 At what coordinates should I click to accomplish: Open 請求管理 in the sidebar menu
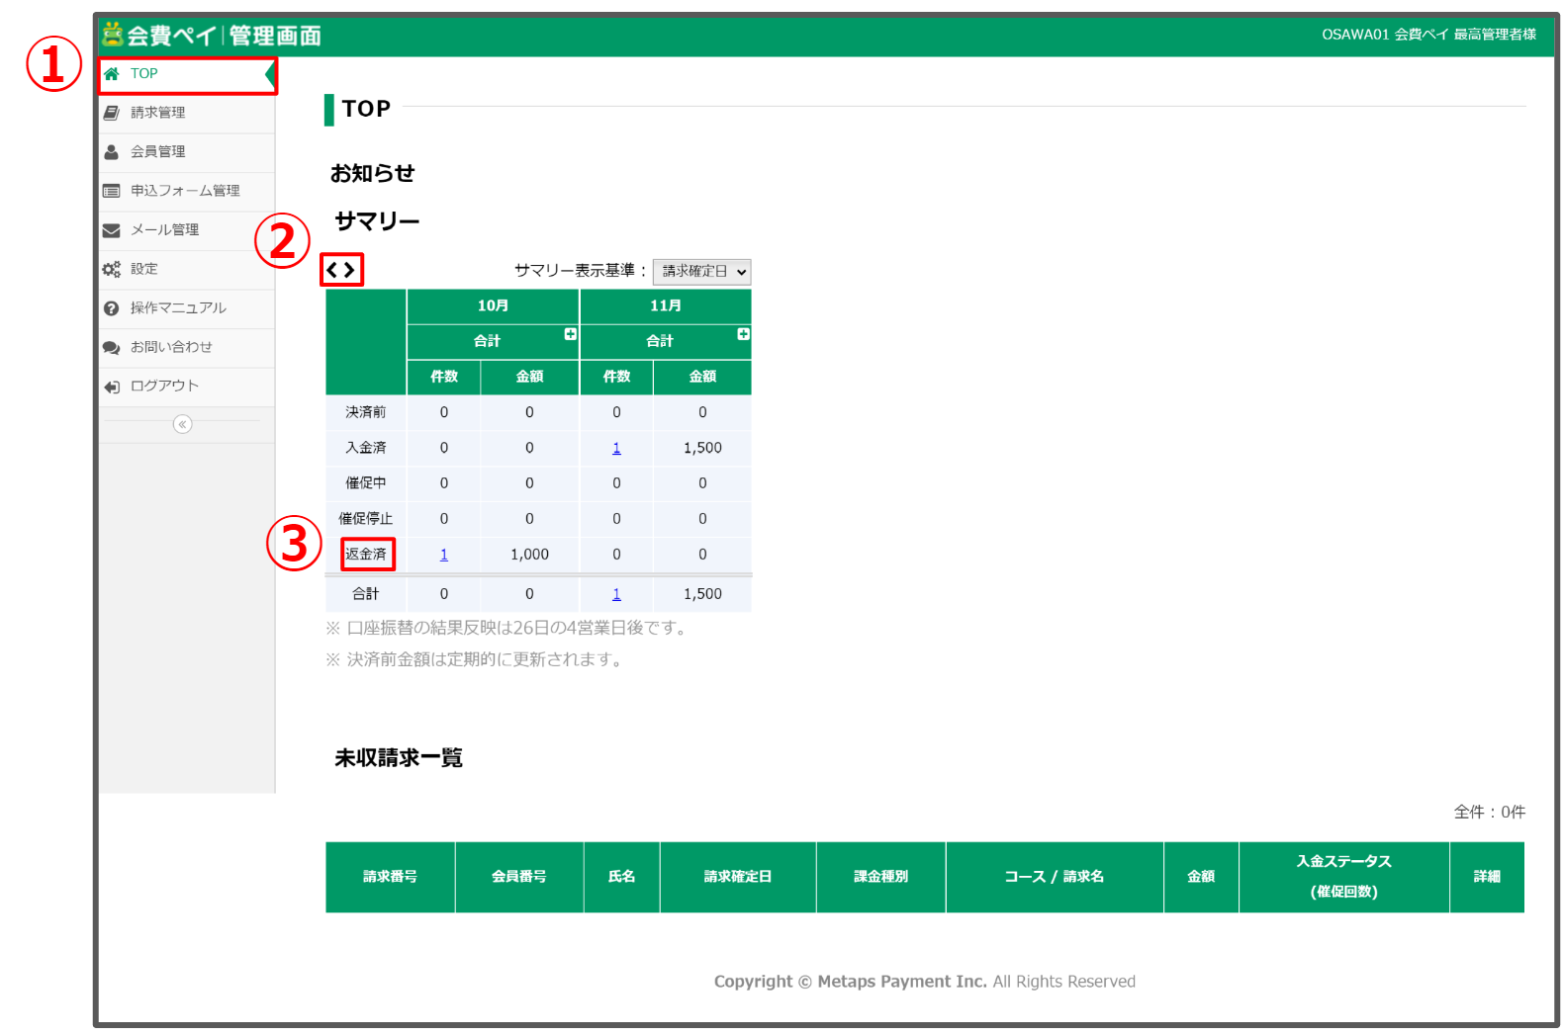click(158, 113)
